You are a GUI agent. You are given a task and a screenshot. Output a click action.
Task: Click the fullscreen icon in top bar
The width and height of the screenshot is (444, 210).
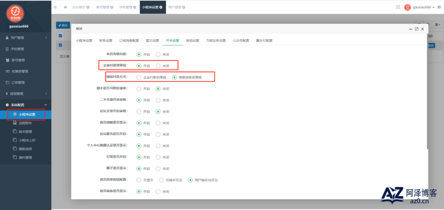(398, 7)
